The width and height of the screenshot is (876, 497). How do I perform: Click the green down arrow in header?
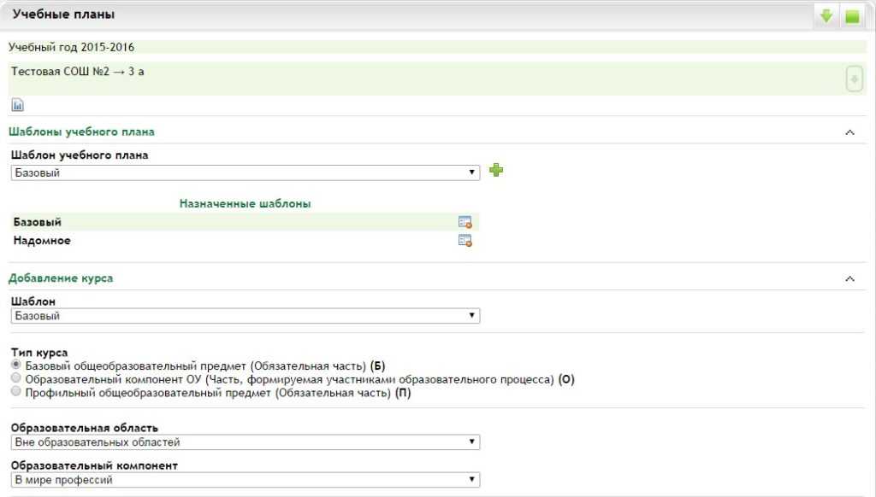(x=826, y=15)
